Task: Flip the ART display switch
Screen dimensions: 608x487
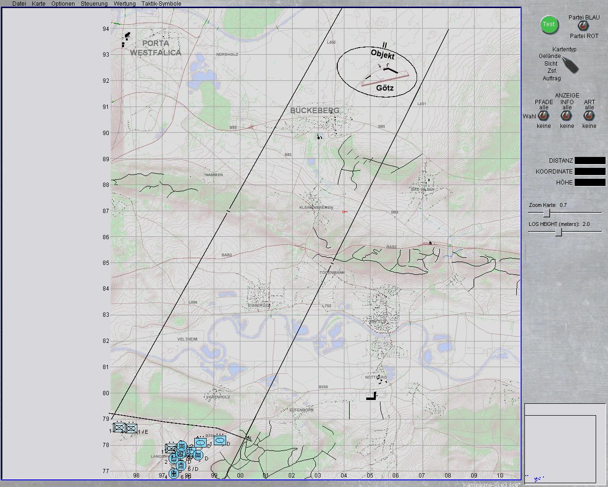Action: tap(589, 116)
